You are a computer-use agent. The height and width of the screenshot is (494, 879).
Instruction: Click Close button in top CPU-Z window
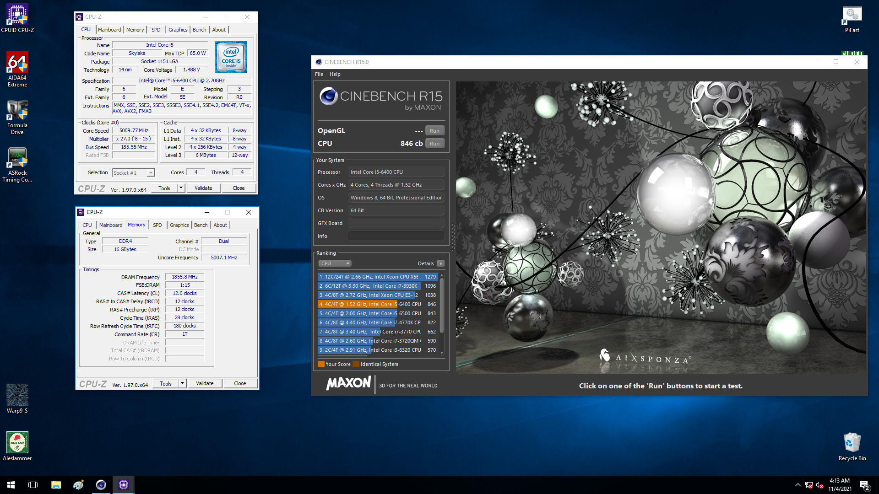pyautogui.click(x=239, y=188)
